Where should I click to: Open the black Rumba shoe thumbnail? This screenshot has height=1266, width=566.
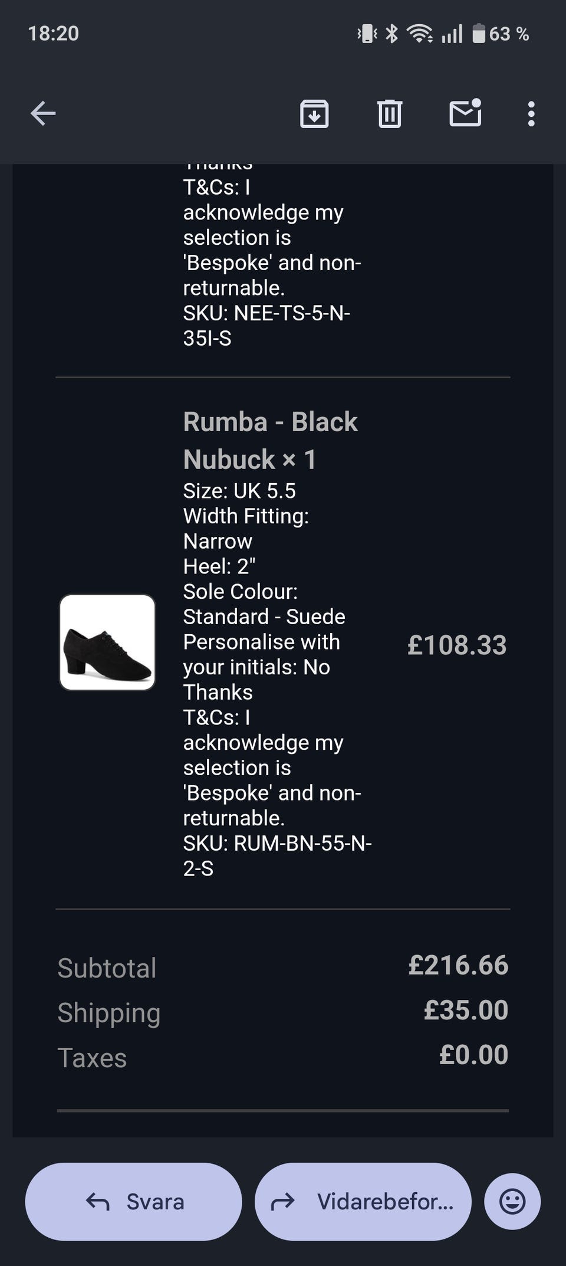click(x=107, y=642)
